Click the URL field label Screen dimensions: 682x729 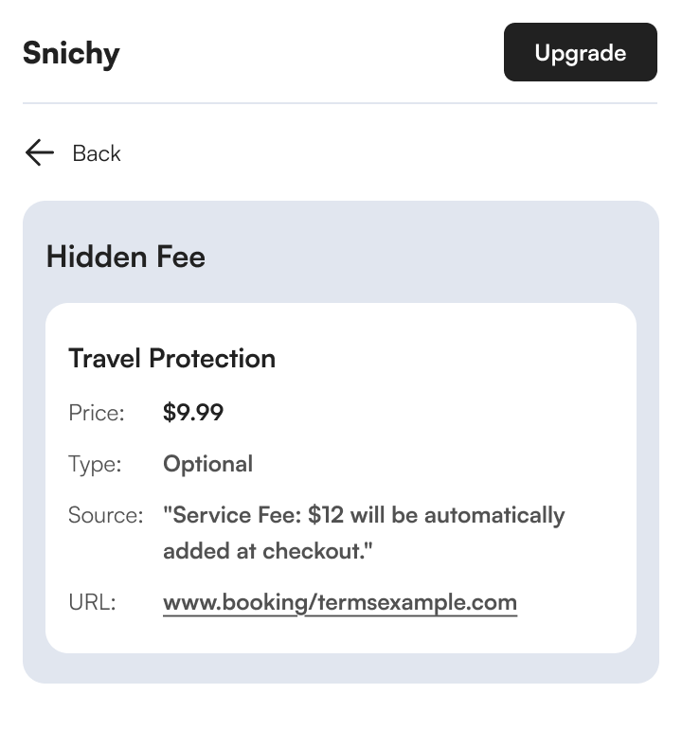pyautogui.click(x=92, y=602)
